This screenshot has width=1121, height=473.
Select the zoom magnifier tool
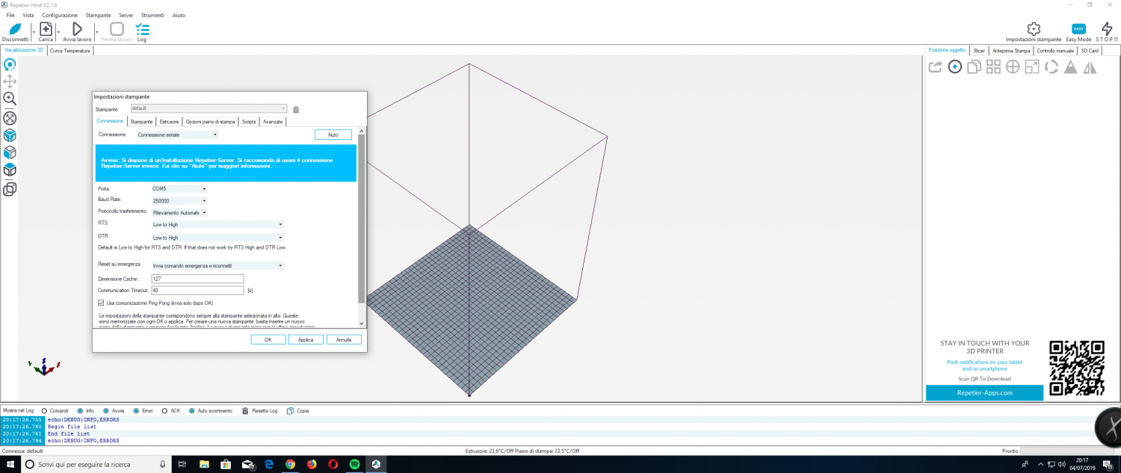tap(10, 99)
